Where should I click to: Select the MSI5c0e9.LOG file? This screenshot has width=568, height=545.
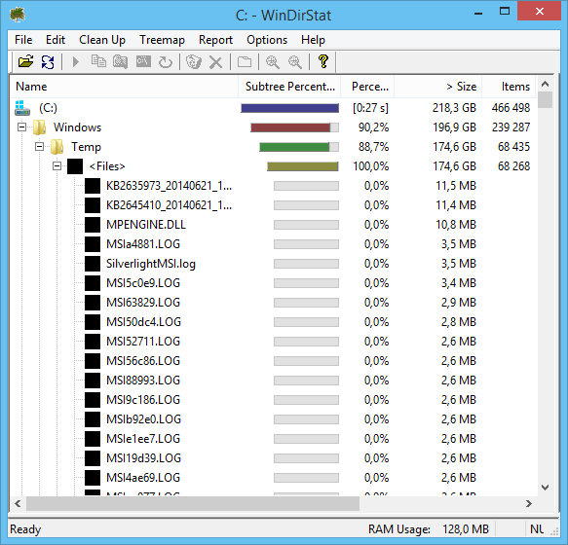pos(143,283)
